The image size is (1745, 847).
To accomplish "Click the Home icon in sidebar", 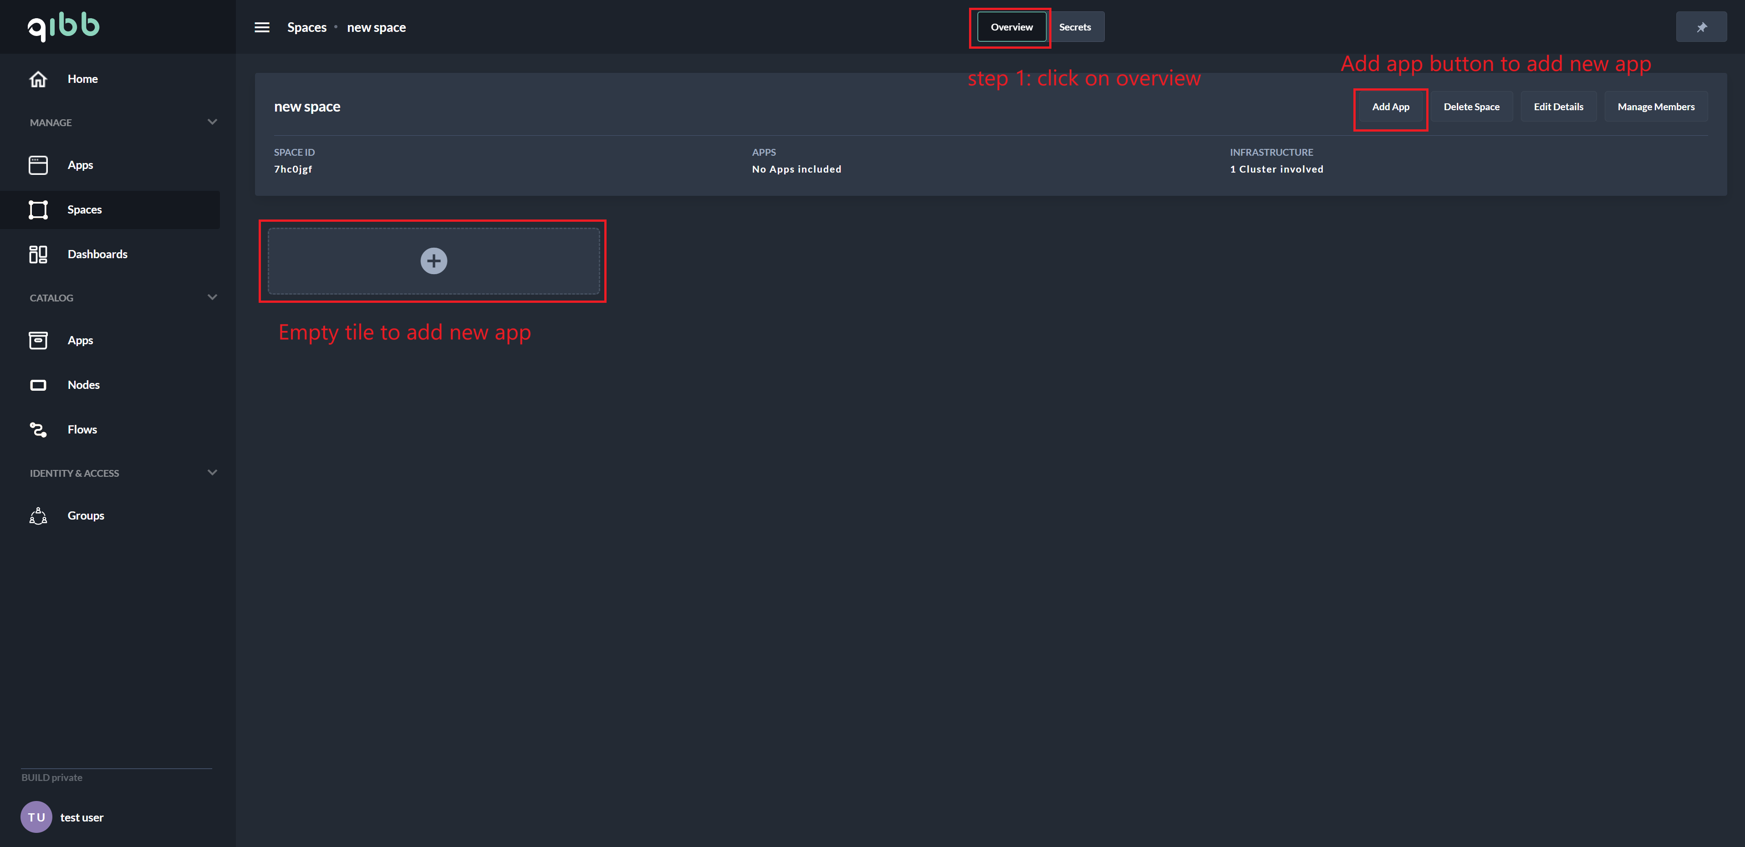I will click(x=38, y=79).
